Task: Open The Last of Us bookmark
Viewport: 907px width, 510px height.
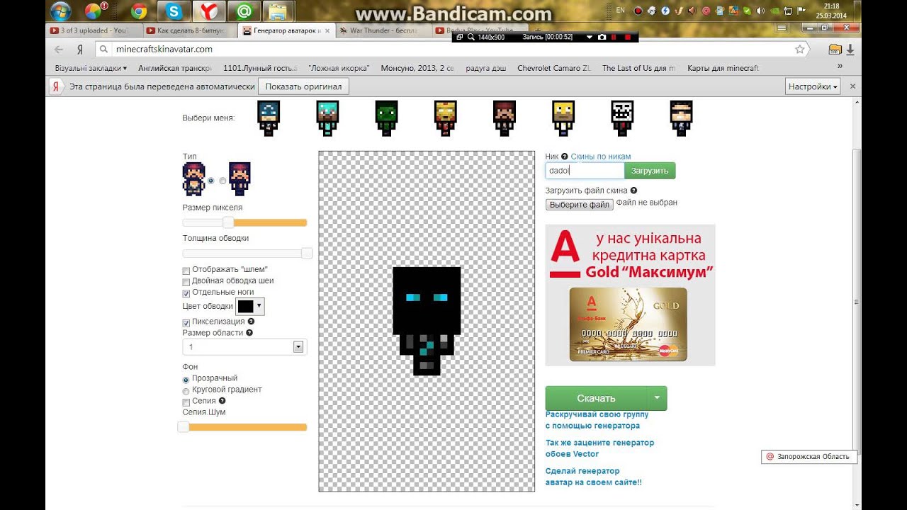Action: coord(638,68)
